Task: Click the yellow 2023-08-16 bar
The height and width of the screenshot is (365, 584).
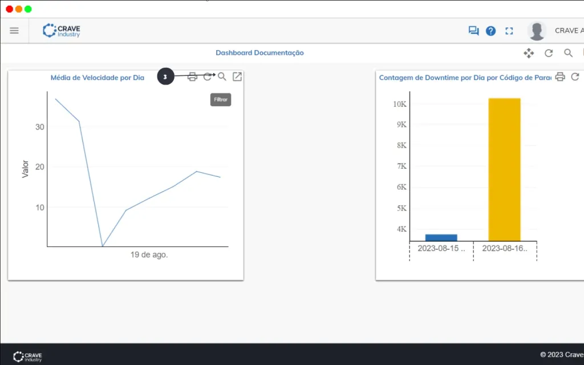Action: coord(504,170)
